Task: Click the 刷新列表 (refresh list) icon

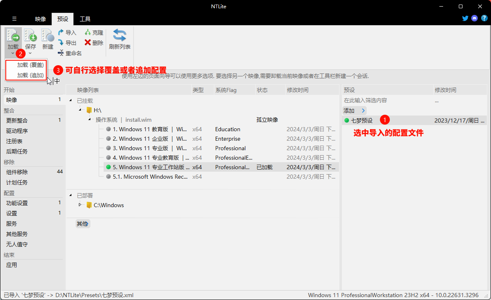Action: click(x=120, y=35)
